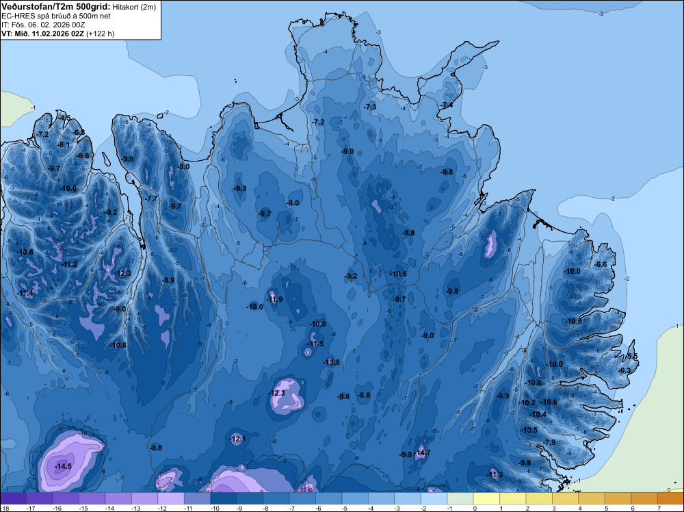
Task: Click the temperature value '-4.5'
Action: [64, 118]
